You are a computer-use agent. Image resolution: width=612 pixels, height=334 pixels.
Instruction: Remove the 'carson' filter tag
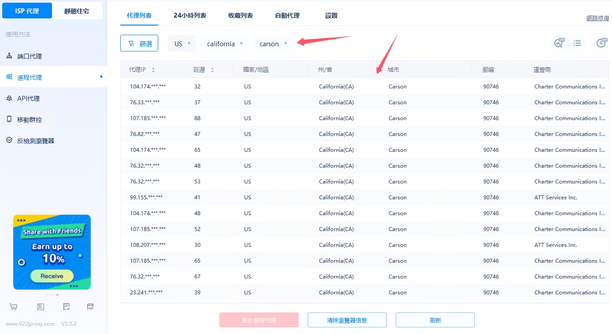tap(286, 43)
